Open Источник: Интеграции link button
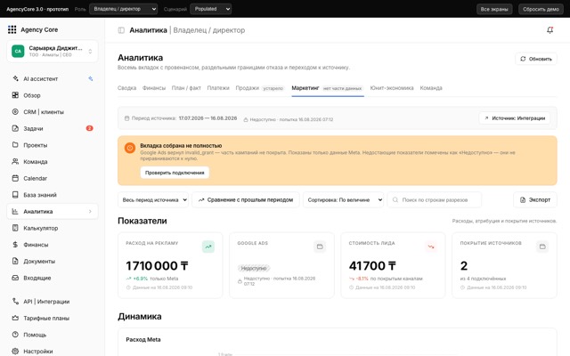 tap(515, 118)
